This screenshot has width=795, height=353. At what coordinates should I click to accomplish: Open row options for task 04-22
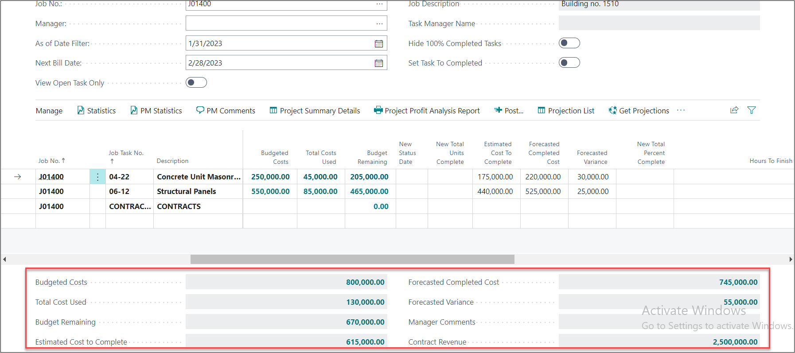pyautogui.click(x=97, y=177)
